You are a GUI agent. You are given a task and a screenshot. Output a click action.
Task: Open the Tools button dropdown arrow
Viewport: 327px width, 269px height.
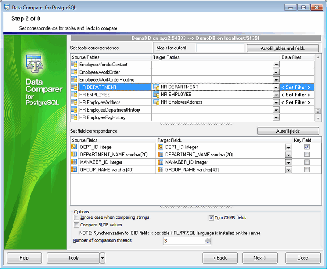[x=103, y=258]
